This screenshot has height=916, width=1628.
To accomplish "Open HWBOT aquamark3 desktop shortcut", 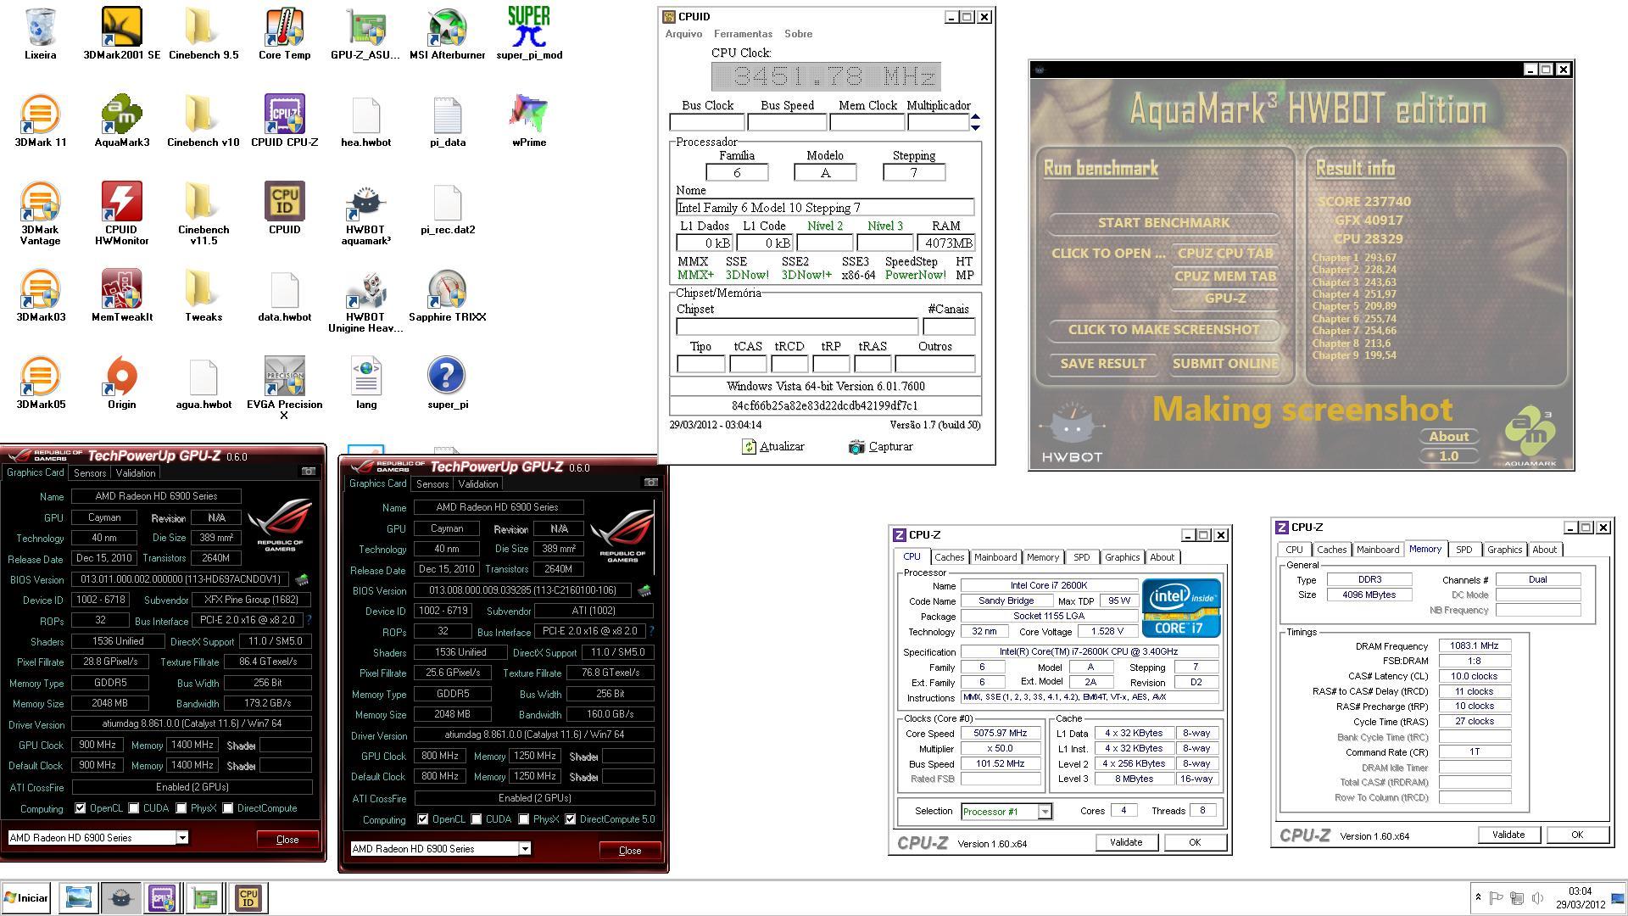I will click(365, 214).
